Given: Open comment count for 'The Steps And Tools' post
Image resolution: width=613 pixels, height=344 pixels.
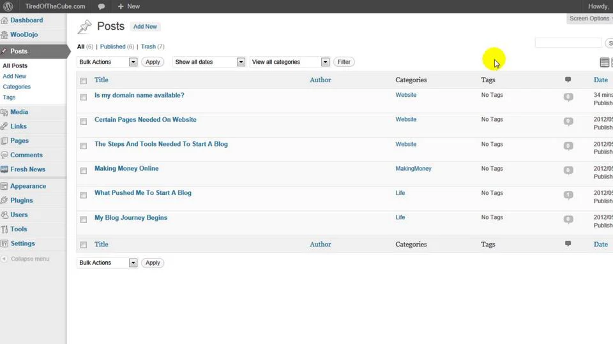Looking at the screenshot, I should click(x=568, y=146).
